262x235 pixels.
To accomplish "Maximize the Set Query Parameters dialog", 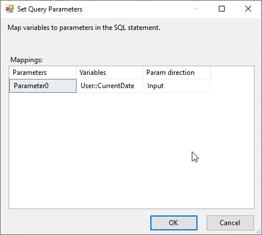I will click(x=222, y=9).
